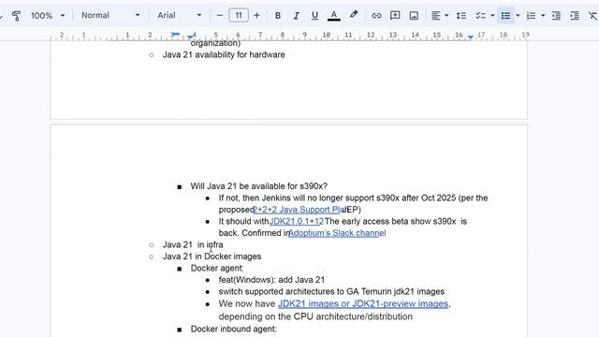
Task: Click the line and paragraph spacing icon
Action: click(x=461, y=16)
